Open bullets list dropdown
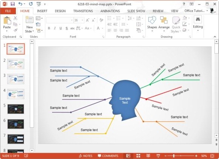 (x=114, y=18)
